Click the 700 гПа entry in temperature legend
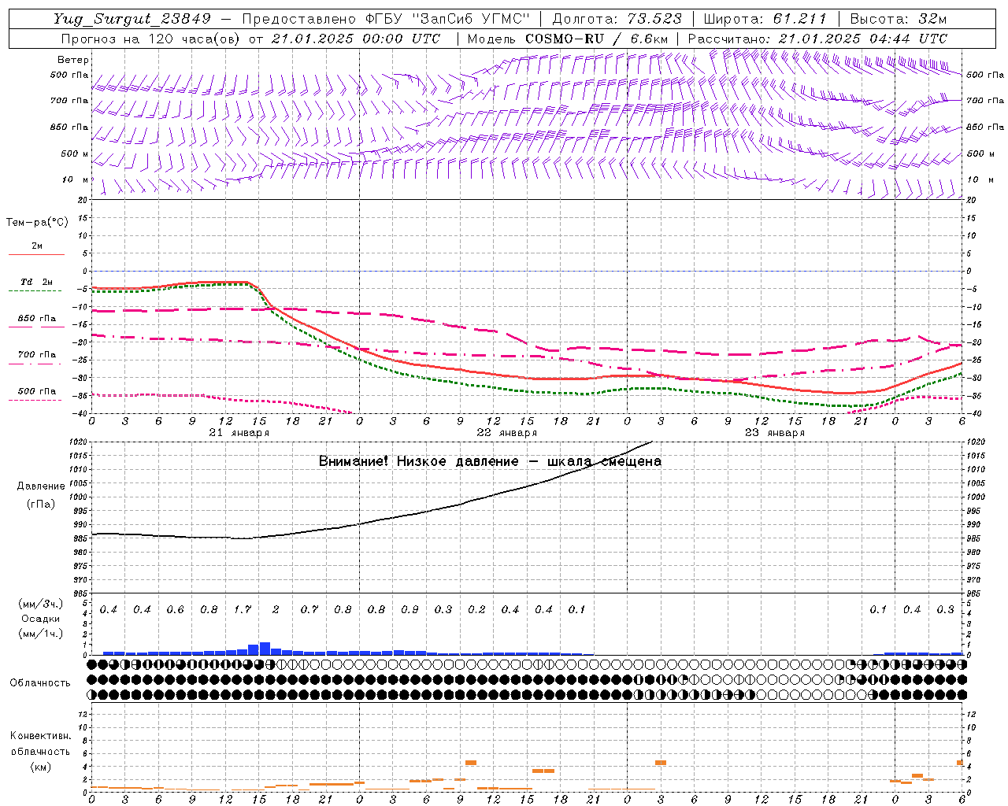1008x806 pixels. coord(37,355)
